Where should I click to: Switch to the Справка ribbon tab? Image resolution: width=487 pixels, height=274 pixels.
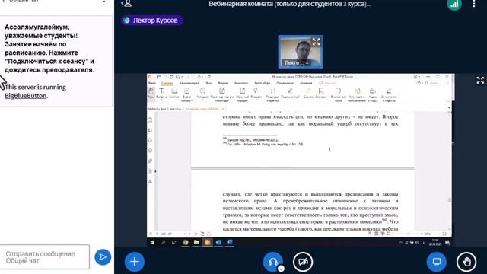coord(306,83)
